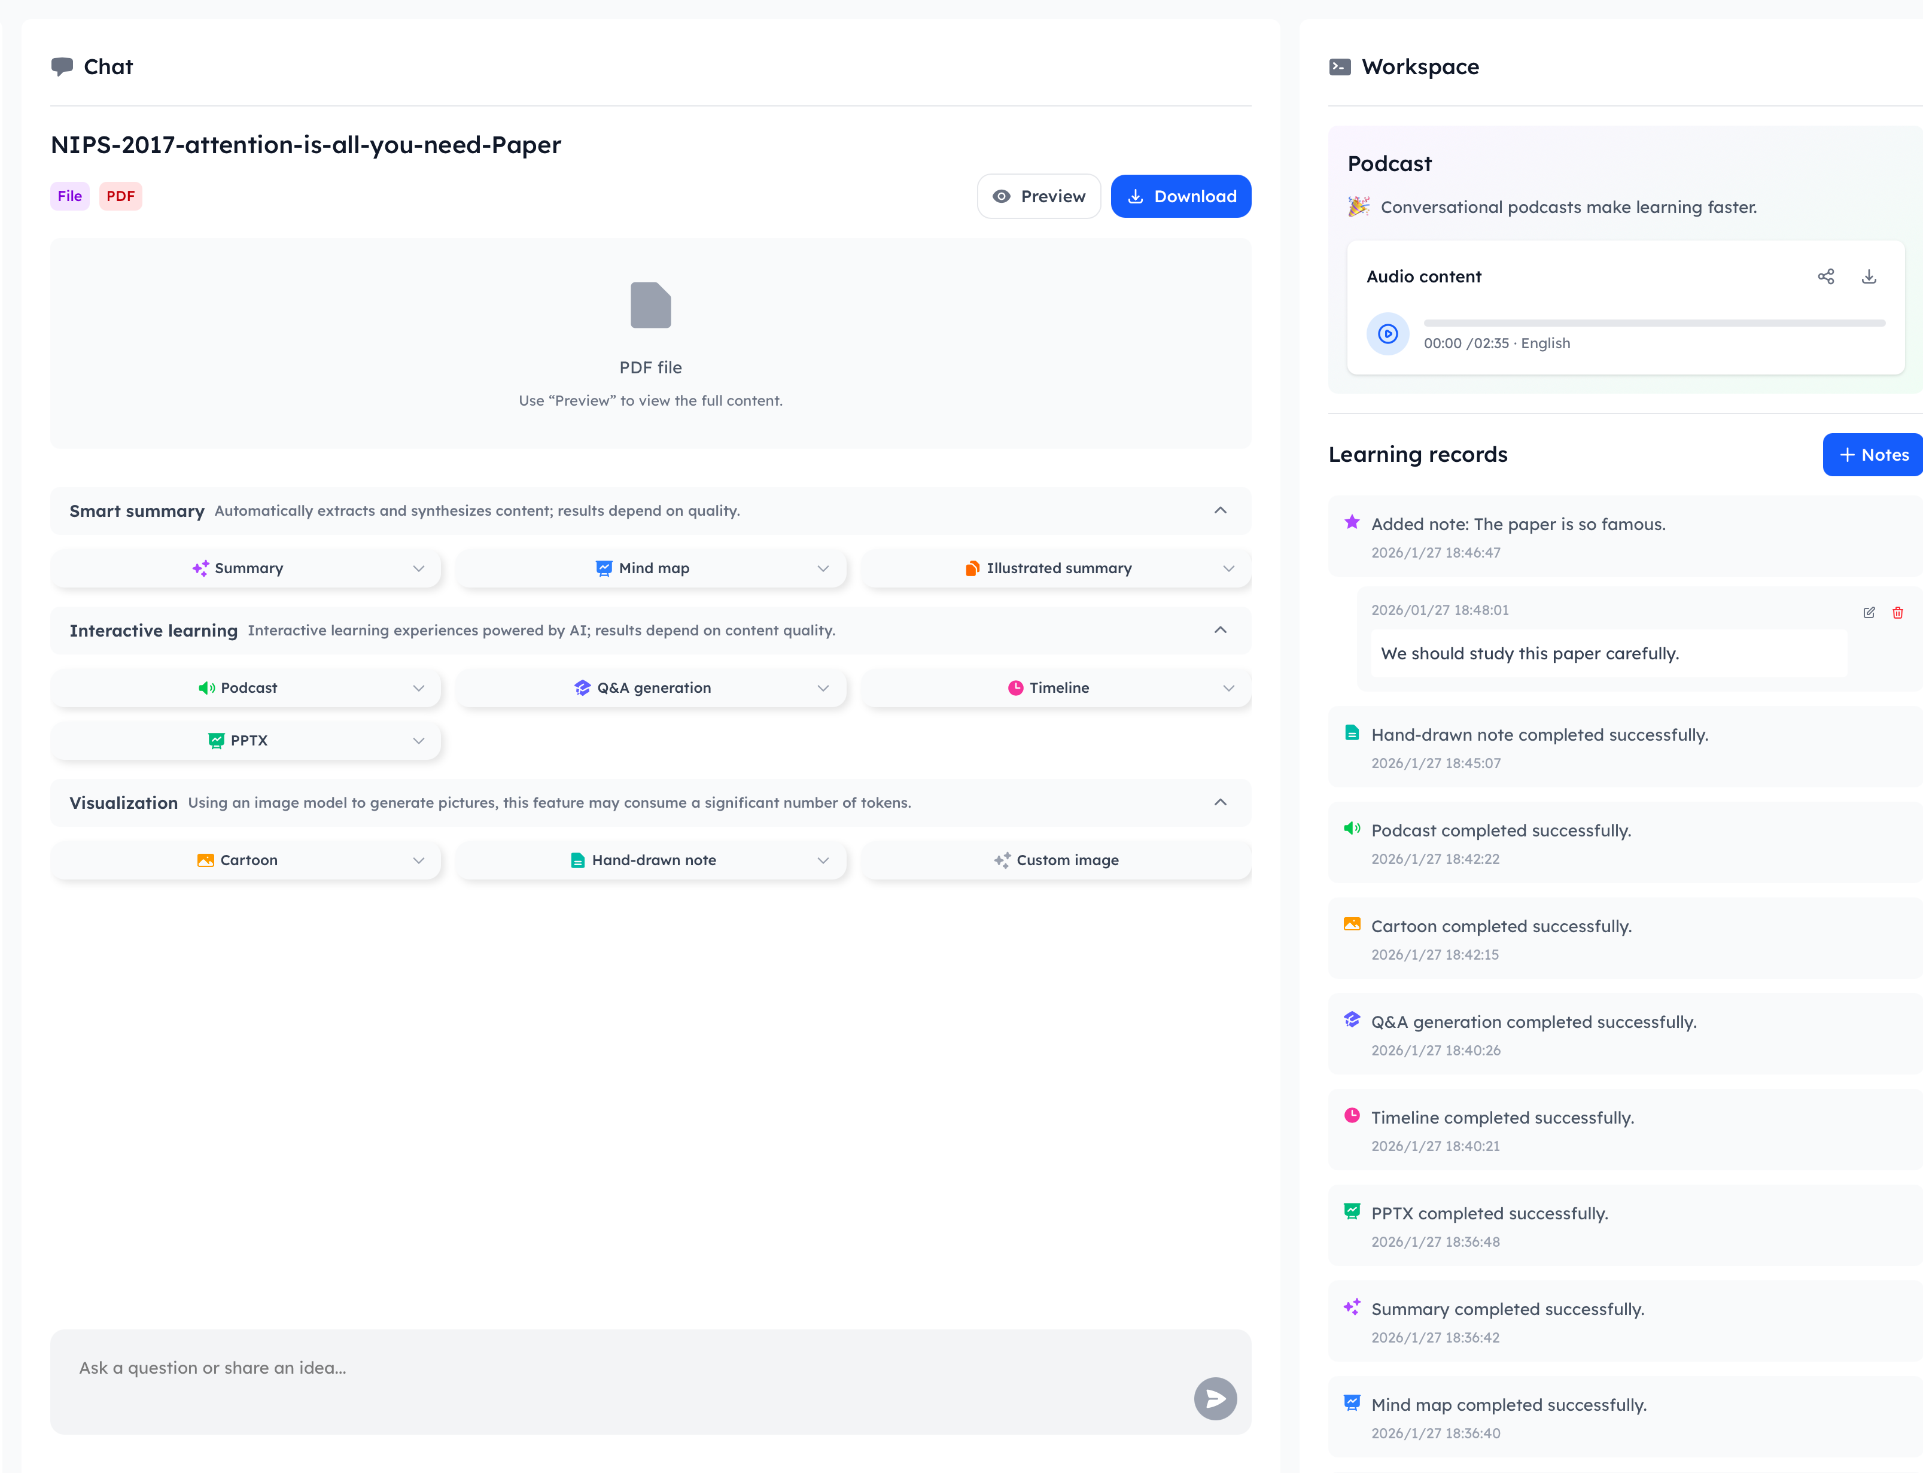Click the audio download icon
This screenshot has width=1923, height=1473.
tap(1869, 277)
